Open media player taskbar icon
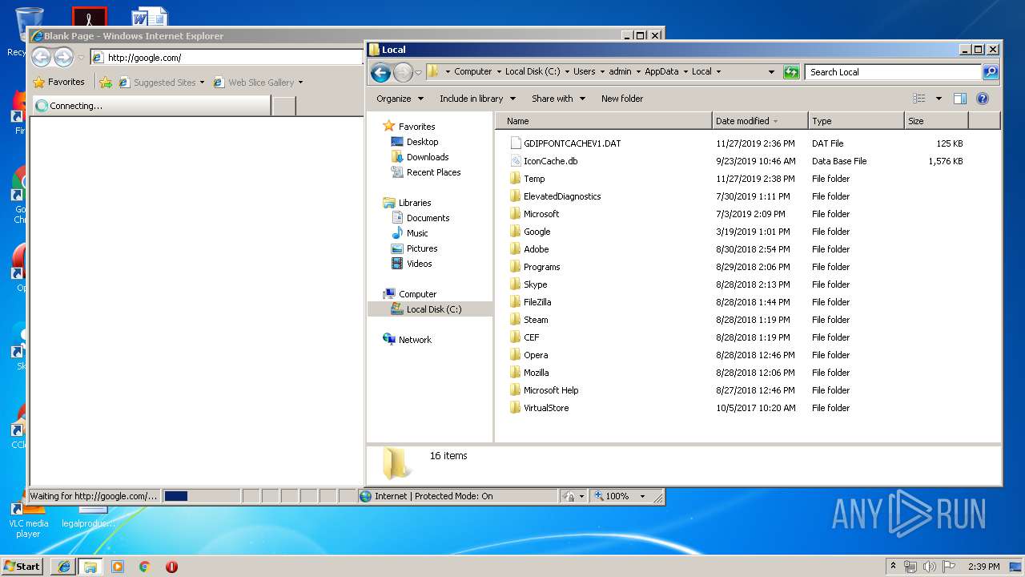Screen dimensions: 1025x577 point(118,566)
